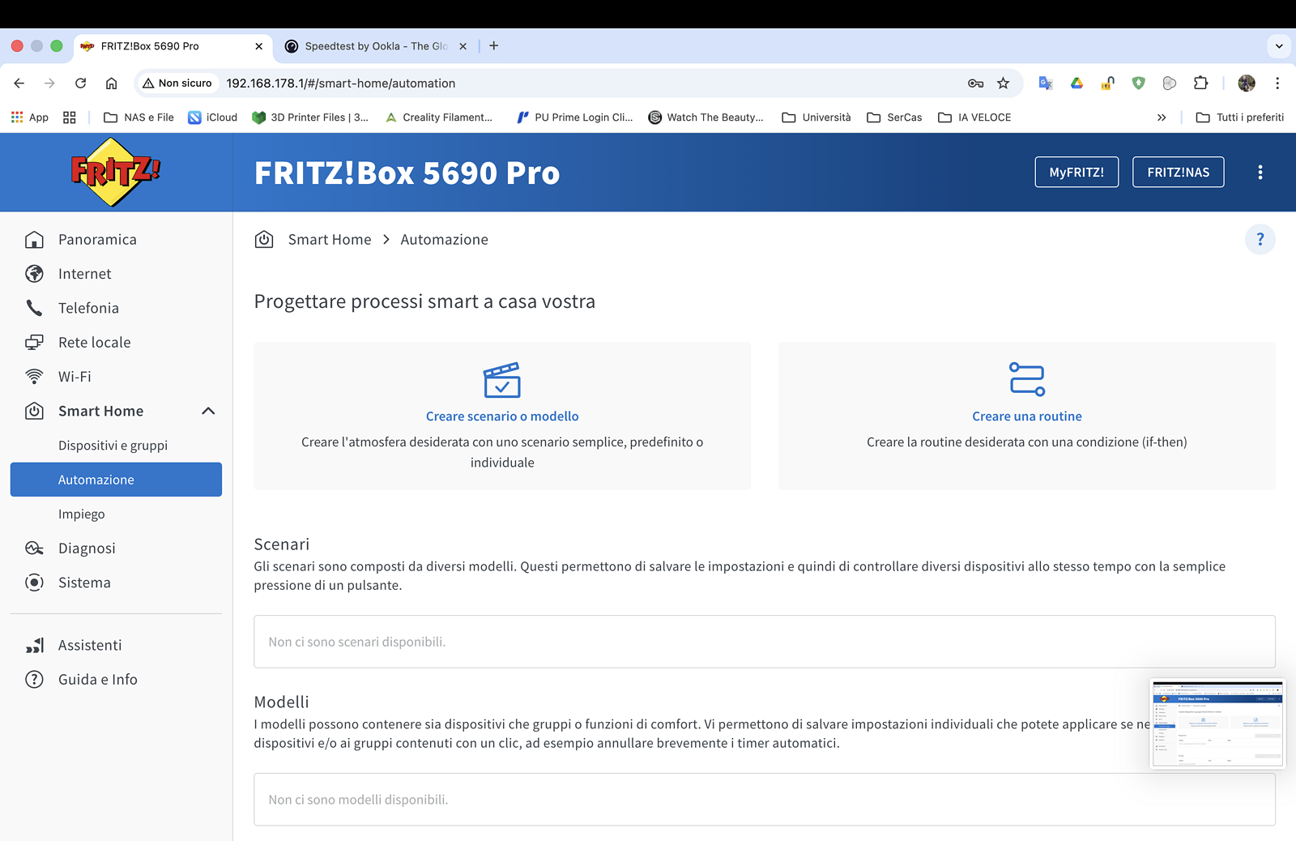Click the MyFRITZ! button
The width and height of the screenshot is (1296, 841).
coord(1076,172)
